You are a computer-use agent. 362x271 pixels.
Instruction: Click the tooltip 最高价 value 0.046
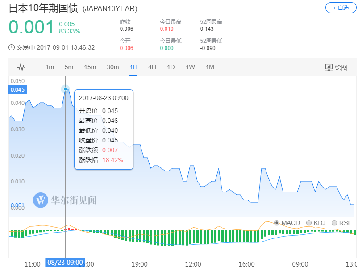[x=110, y=121]
